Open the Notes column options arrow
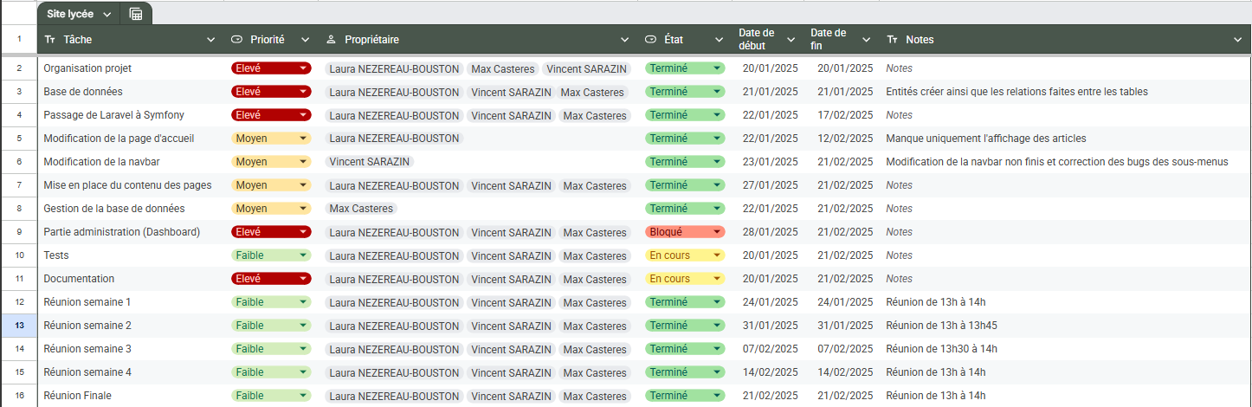Image resolution: width=1252 pixels, height=407 pixels. [1237, 40]
